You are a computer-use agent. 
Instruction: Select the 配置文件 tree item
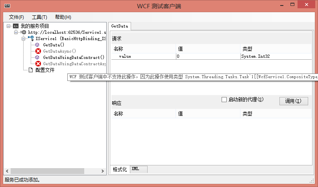click(45, 70)
